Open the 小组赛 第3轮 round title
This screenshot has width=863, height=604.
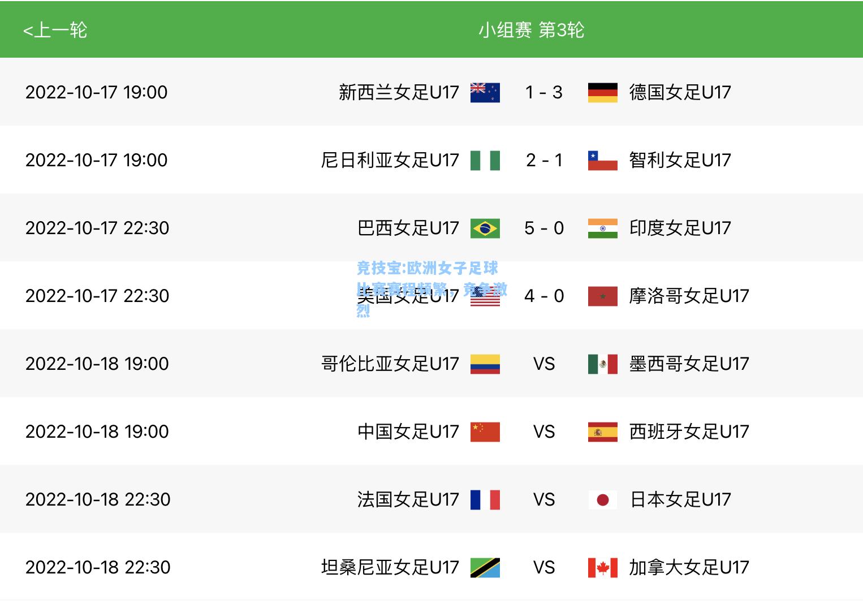click(531, 30)
